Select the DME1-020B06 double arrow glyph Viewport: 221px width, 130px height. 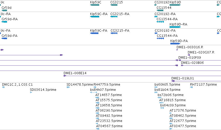(182, 65)
